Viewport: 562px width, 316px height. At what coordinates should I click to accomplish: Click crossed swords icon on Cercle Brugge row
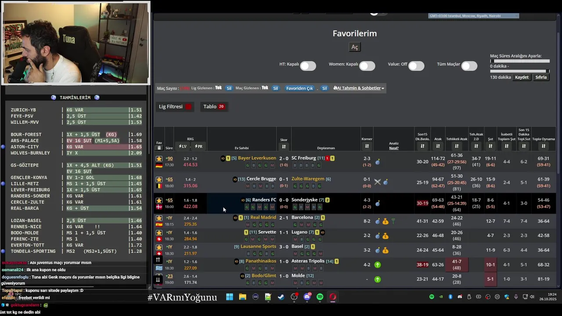click(377, 182)
